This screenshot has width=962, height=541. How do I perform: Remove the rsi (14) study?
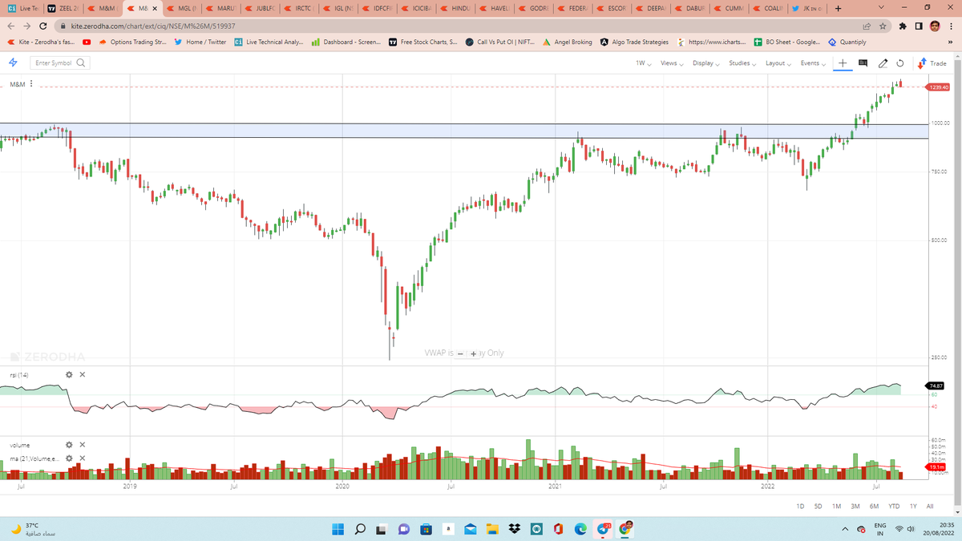[x=83, y=374]
